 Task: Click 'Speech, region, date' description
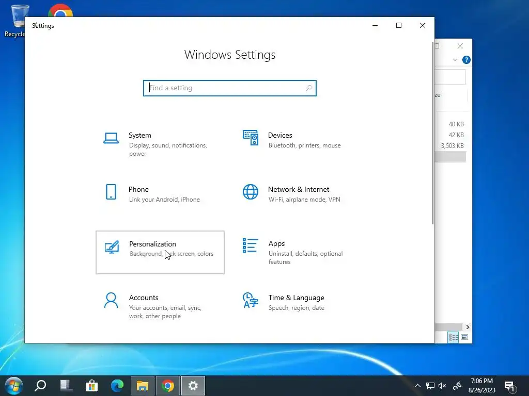pyautogui.click(x=296, y=308)
